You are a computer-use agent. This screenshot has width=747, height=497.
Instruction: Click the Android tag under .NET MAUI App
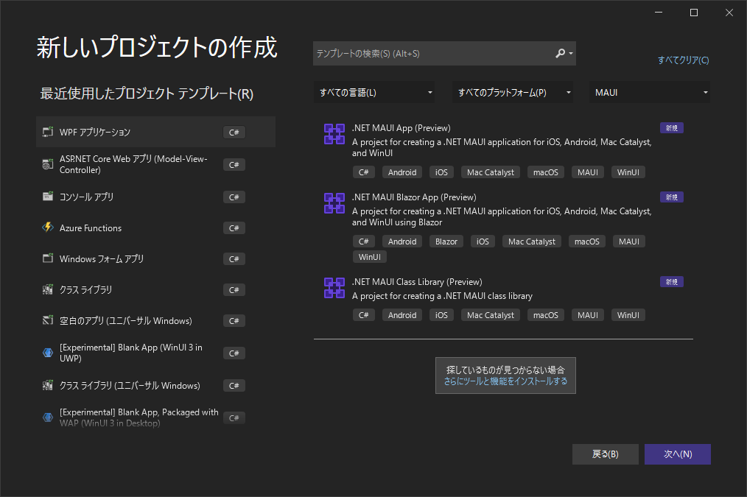(x=401, y=172)
